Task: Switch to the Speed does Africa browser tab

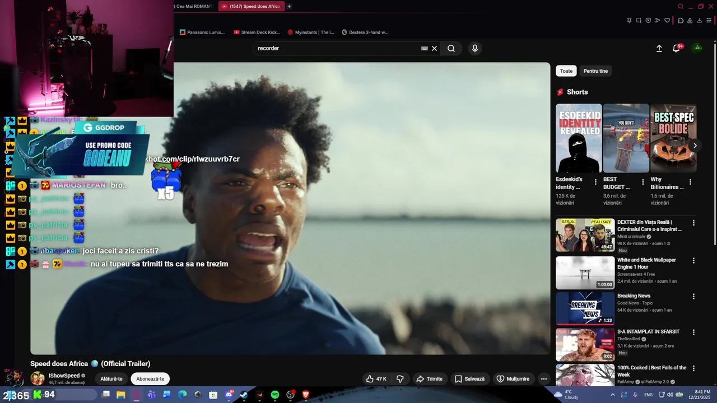Action: click(251, 6)
